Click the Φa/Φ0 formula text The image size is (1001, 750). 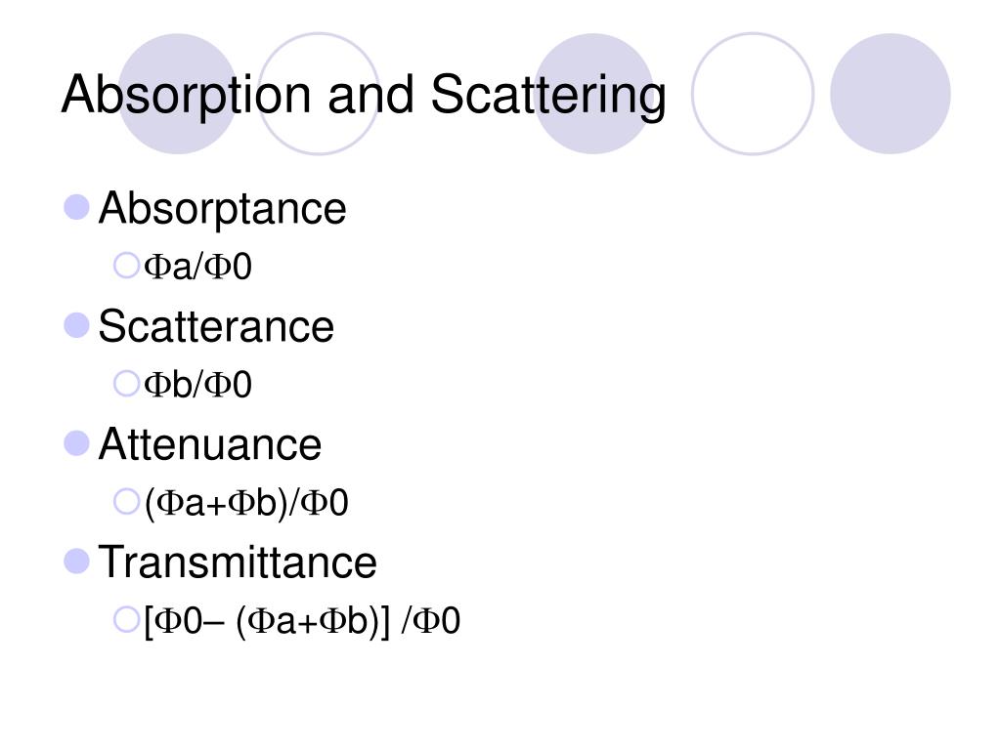click(198, 268)
